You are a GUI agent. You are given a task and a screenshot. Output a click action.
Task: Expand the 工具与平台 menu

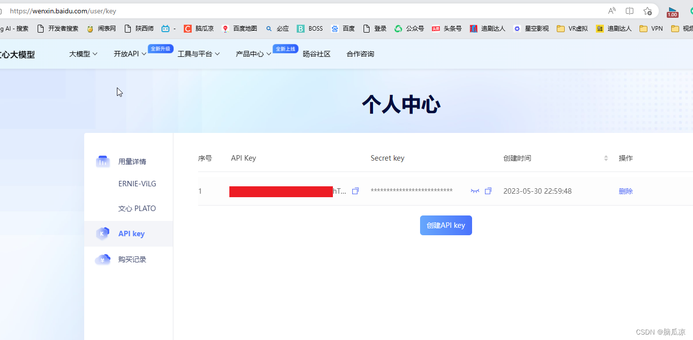coord(199,54)
